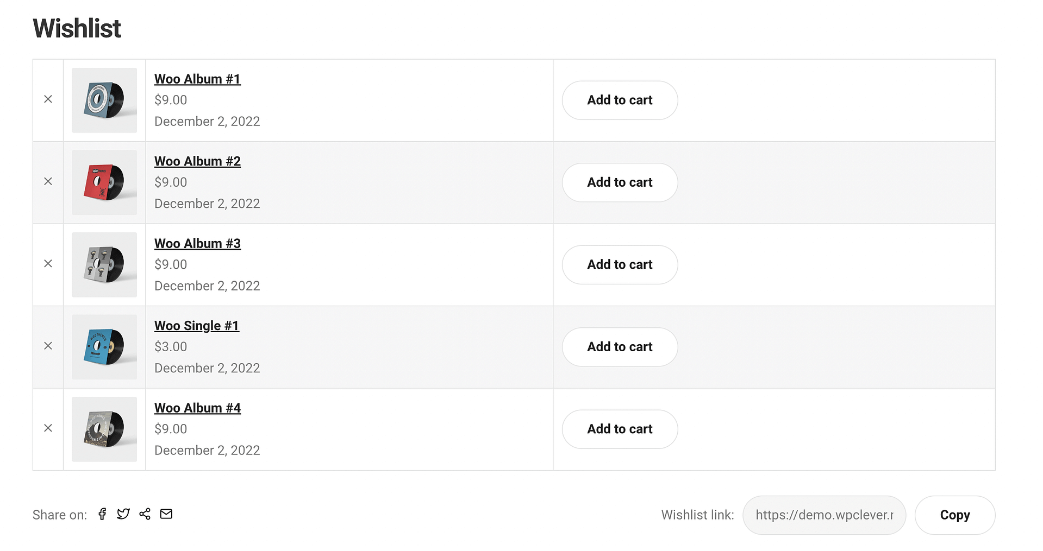1043x551 pixels.
Task: Remove Woo Album #4 from wishlist
Action: click(48, 428)
